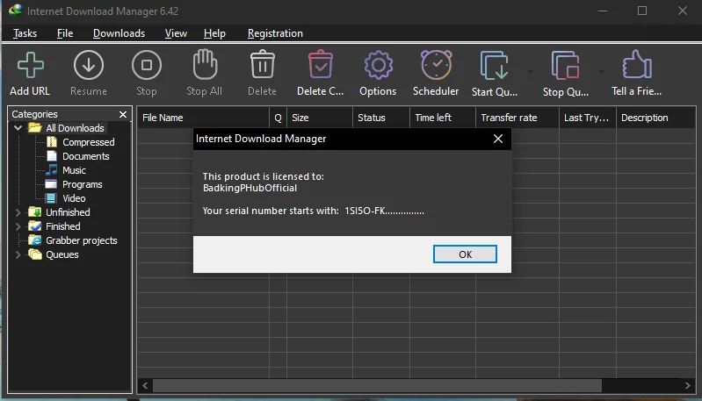
Task: Click the Start Queue icon
Action: [495, 65]
